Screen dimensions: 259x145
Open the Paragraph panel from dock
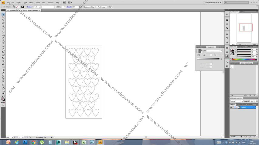tap(227, 38)
